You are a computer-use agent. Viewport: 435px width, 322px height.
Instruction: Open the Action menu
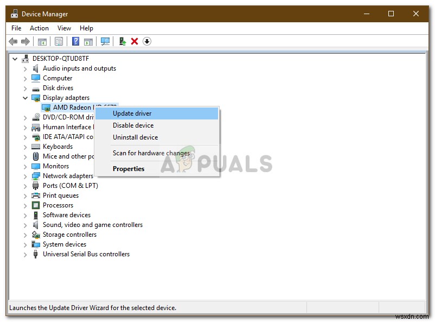(39, 28)
